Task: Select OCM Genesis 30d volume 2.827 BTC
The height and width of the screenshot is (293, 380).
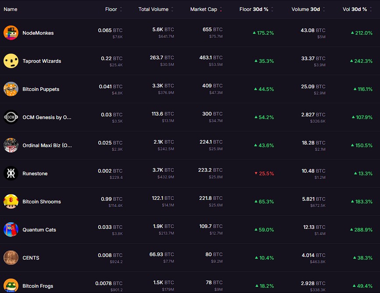Action: pos(313,115)
